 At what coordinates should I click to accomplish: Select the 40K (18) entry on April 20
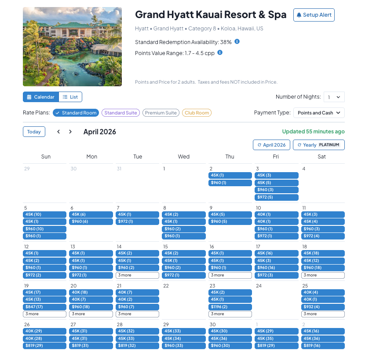[91, 292]
